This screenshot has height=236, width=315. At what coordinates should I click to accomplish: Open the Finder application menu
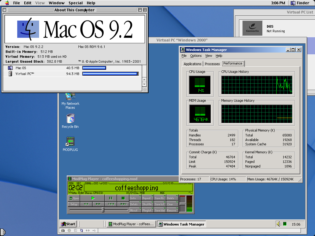[300, 3]
